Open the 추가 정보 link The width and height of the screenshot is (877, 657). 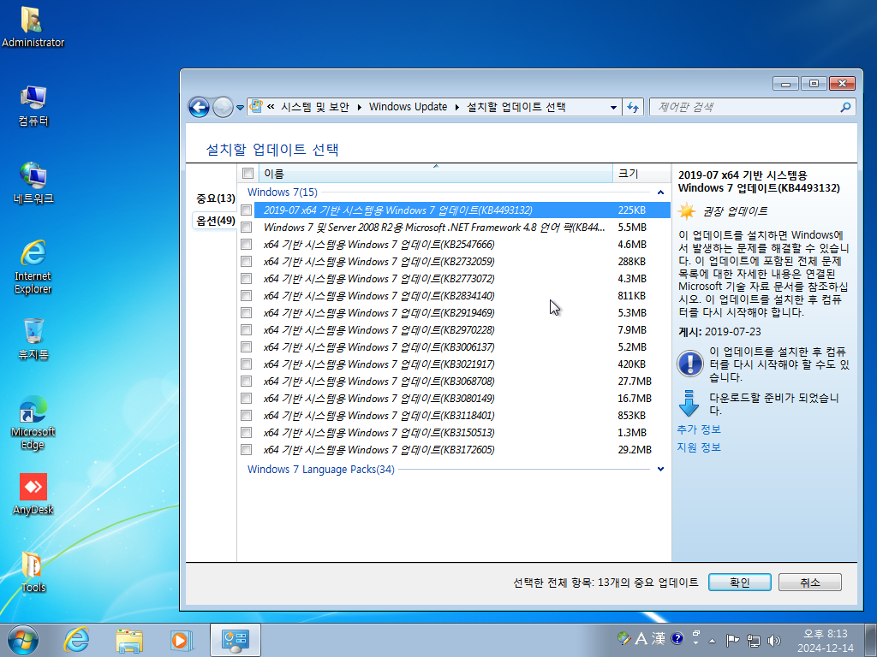point(699,429)
